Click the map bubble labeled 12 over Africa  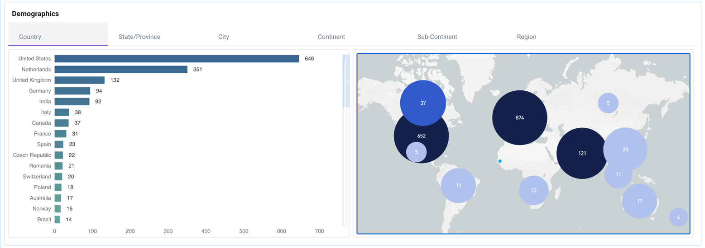[x=534, y=191]
